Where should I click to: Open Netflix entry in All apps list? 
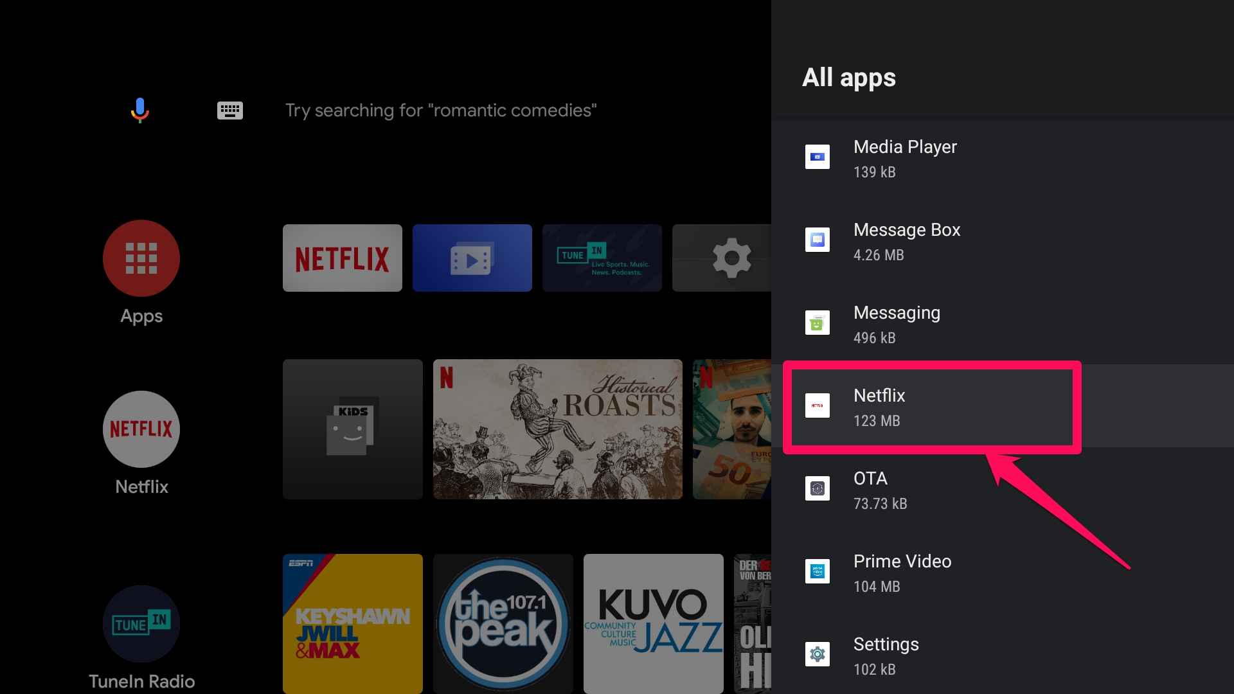click(1003, 406)
